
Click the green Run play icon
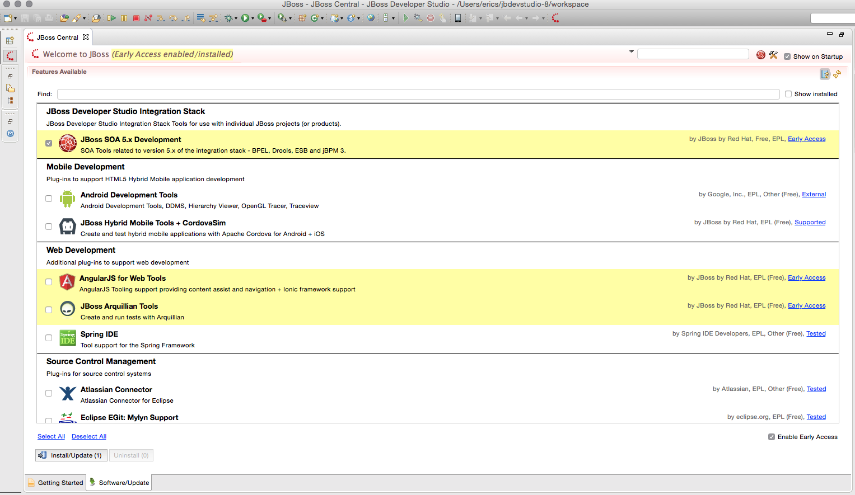(245, 18)
